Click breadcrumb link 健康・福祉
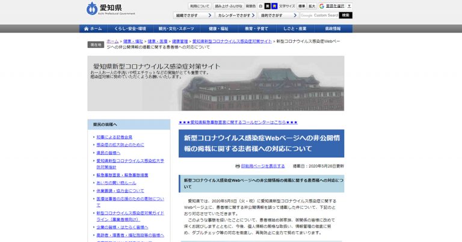 (x=133, y=41)
